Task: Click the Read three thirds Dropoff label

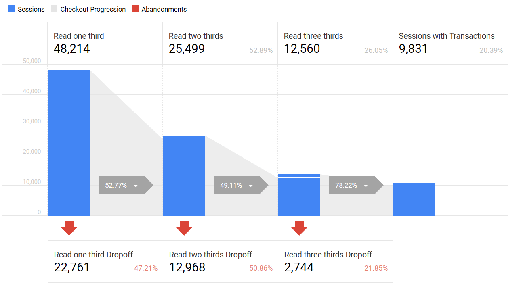Action: coord(328,255)
